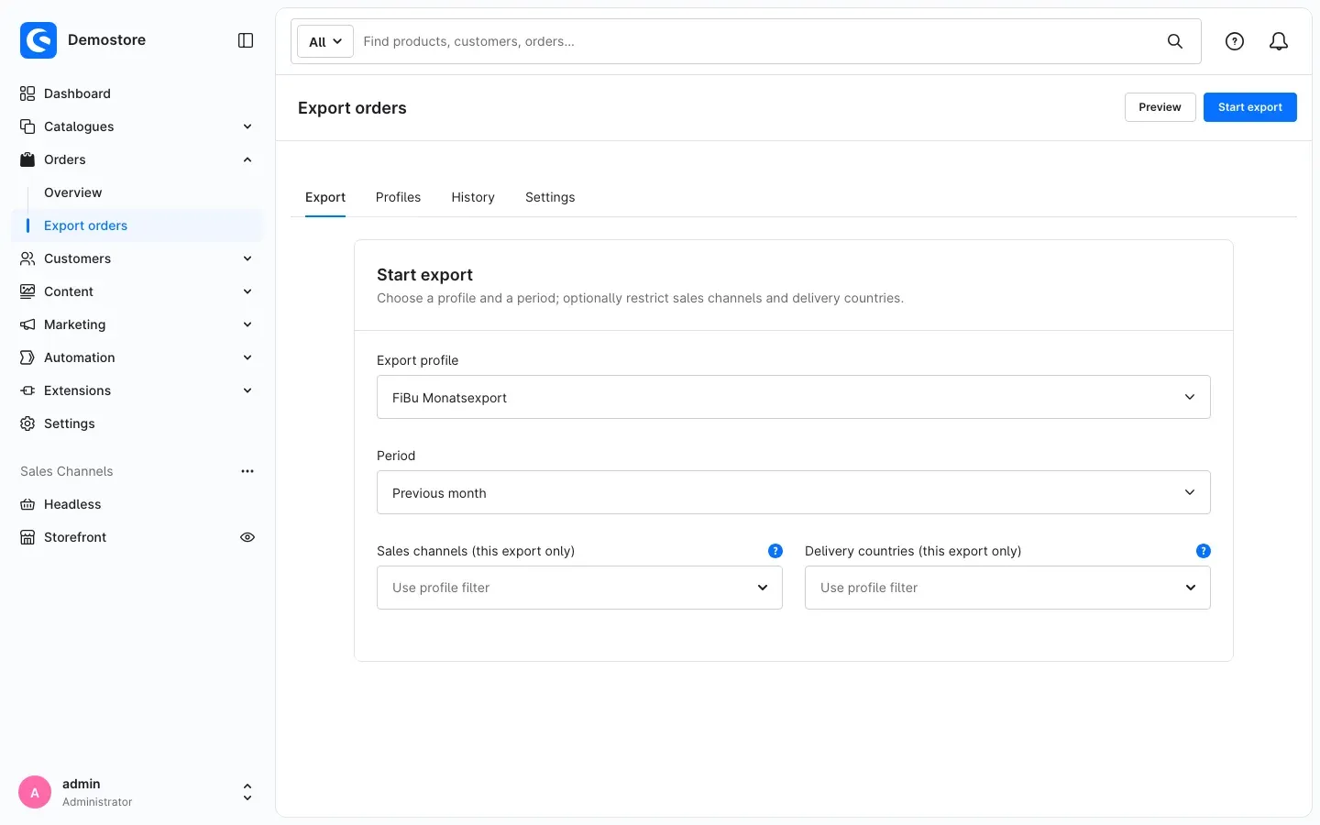Click the Customers people icon
The image size is (1320, 825).
(x=27, y=258)
